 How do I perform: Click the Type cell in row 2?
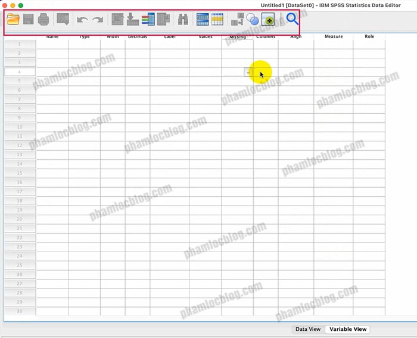pos(85,54)
